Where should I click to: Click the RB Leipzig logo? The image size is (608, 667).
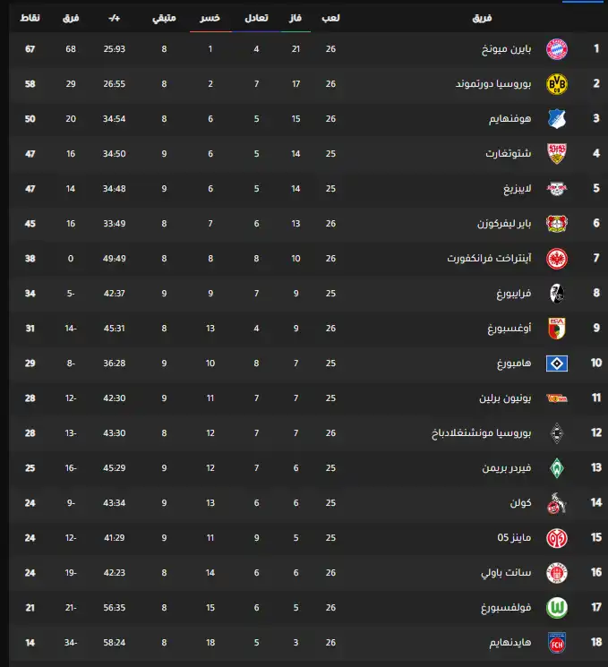(x=557, y=188)
